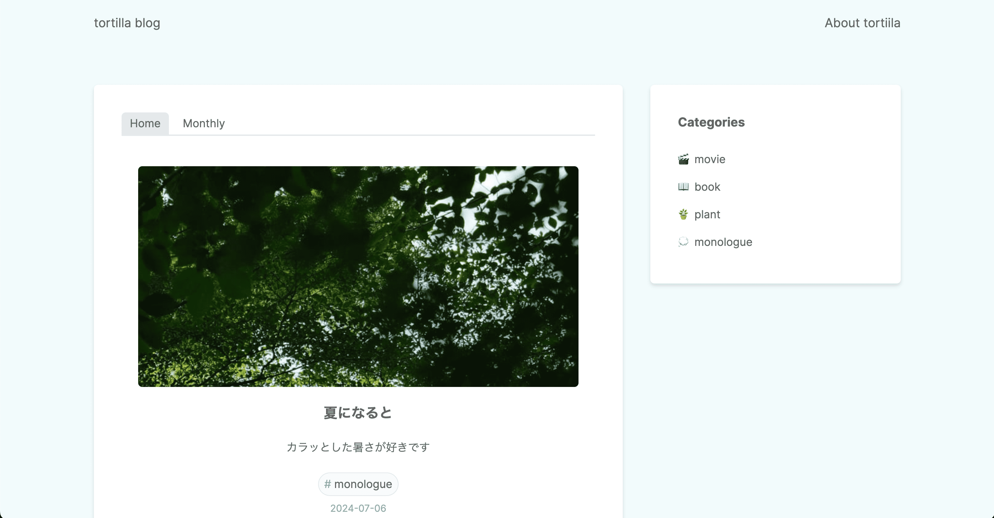This screenshot has height=518, width=994.
Task: Click the post date 2024-07-06
Action: [358, 508]
